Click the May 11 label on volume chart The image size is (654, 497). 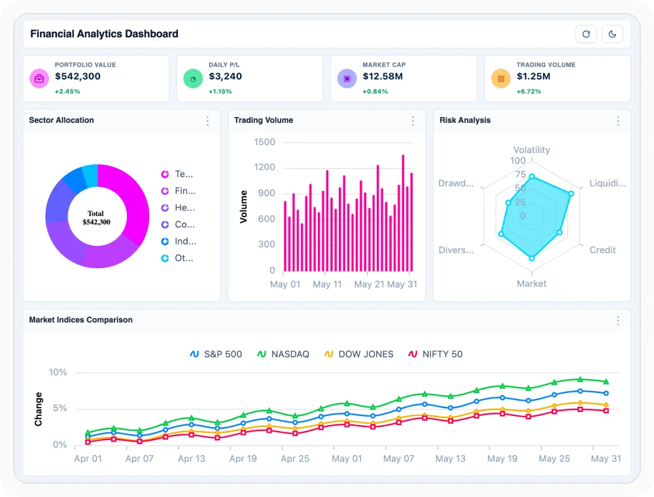[327, 284]
